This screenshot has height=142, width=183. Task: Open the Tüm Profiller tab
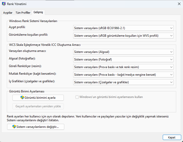pos(23,13)
